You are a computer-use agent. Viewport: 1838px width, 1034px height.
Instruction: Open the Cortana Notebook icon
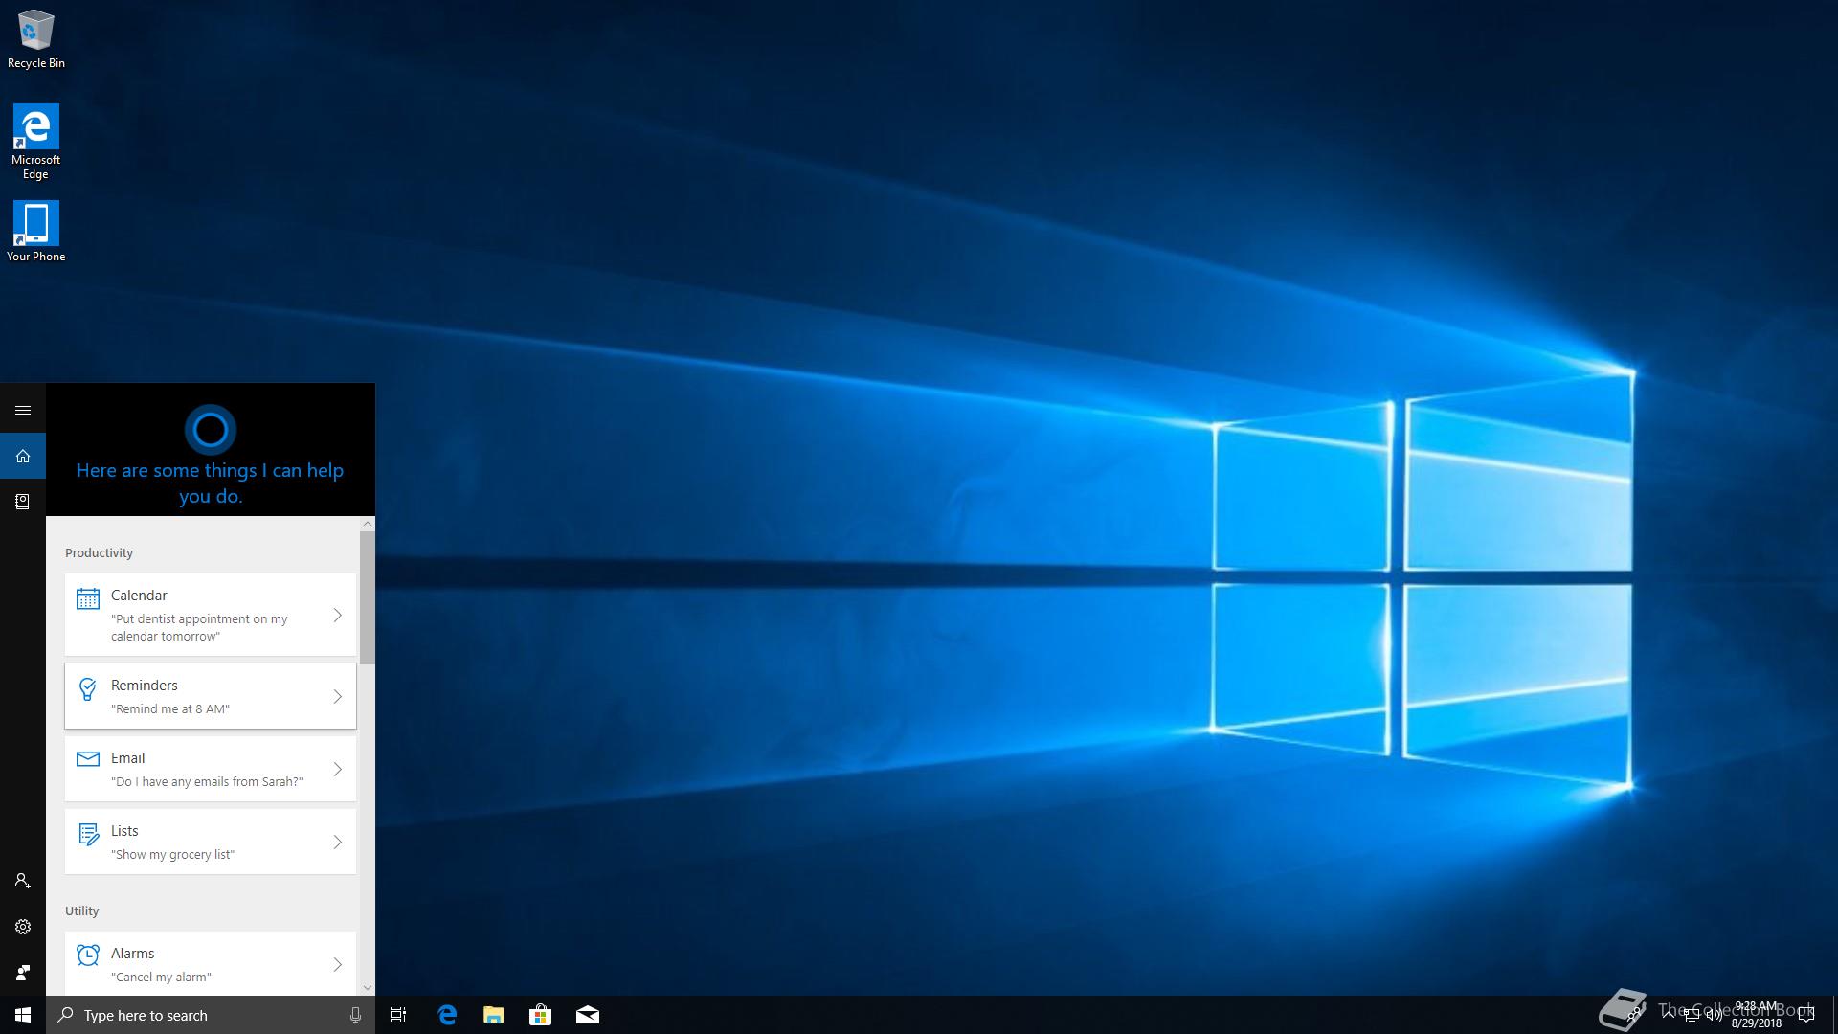[23, 502]
